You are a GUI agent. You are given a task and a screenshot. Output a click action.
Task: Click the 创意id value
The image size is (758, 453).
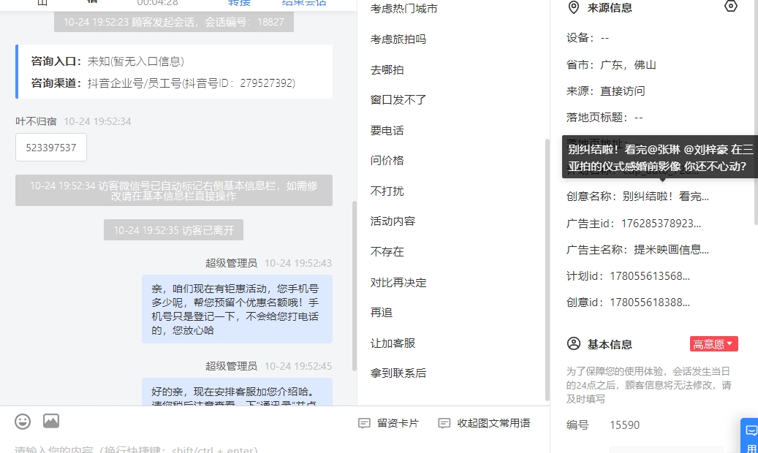(x=650, y=302)
